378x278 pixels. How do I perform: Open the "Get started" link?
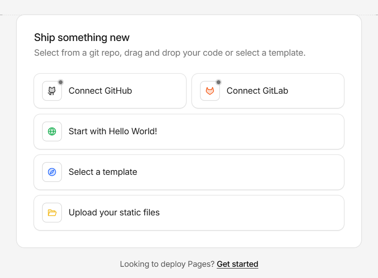tap(237, 264)
